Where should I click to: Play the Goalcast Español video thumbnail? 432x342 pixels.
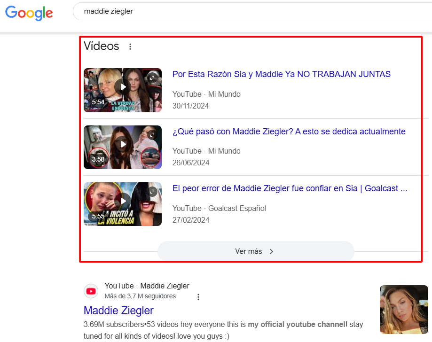coord(123,201)
